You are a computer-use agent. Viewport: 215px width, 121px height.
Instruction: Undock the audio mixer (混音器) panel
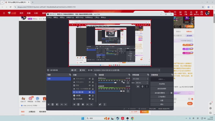129,75
